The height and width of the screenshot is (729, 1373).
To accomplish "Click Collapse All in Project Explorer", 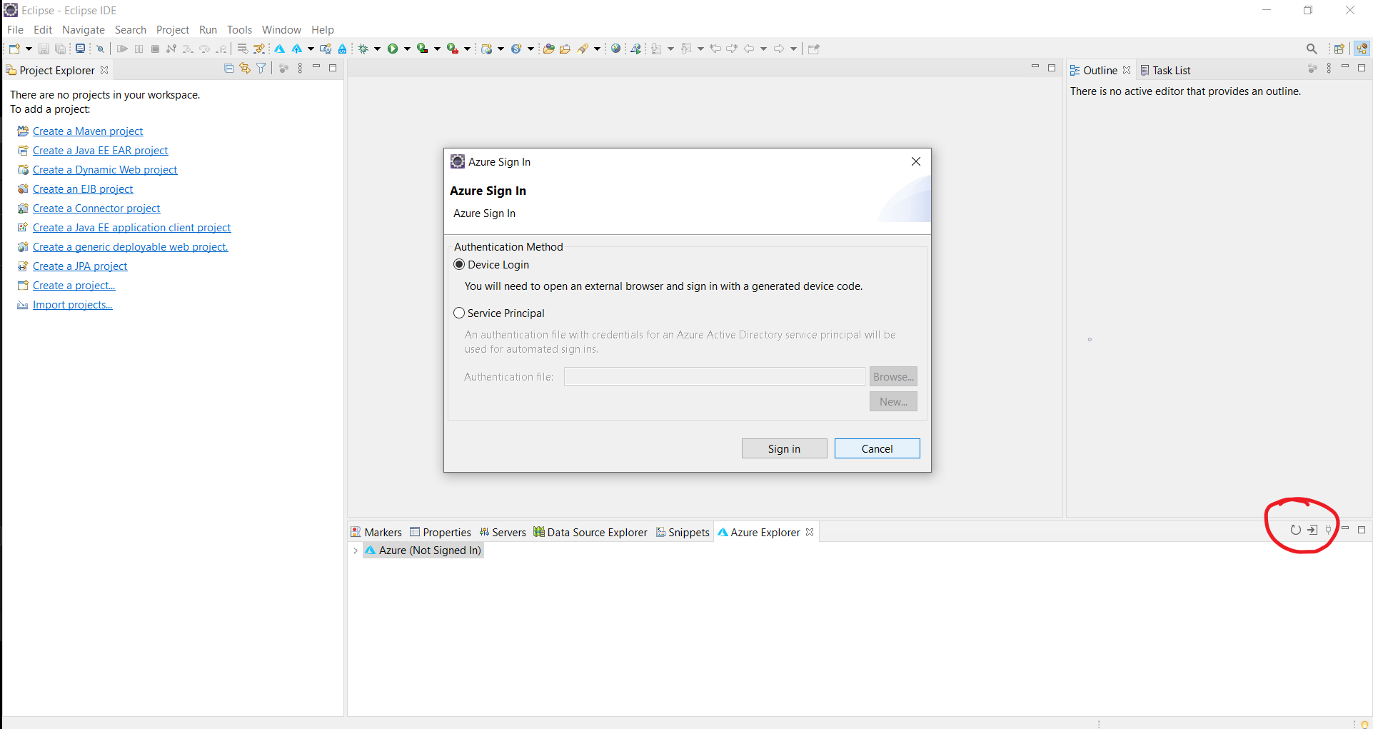I will pyautogui.click(x=228, y=68).
